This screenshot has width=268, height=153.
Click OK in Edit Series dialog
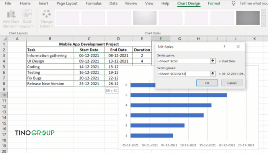coord(207,83)
